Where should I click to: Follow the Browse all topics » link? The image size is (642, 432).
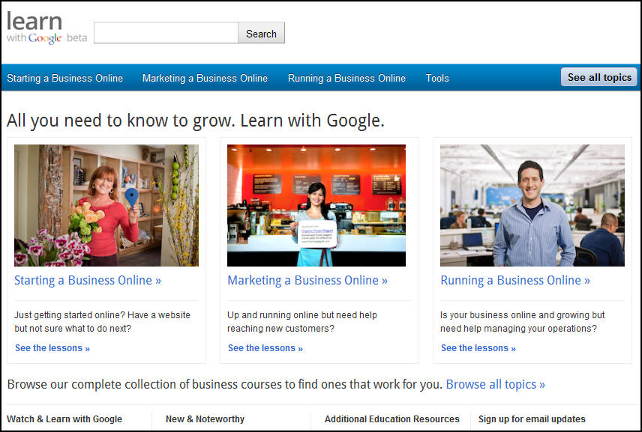coord(496,385)
